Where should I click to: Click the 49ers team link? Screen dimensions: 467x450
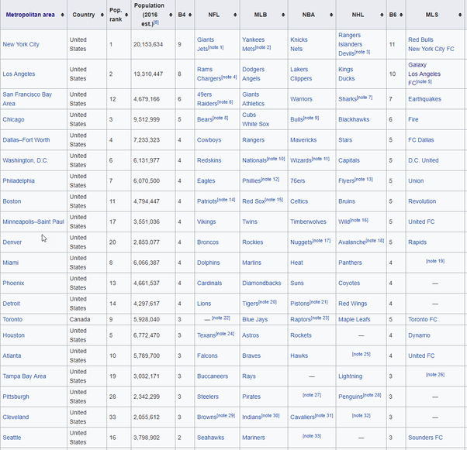204,94
